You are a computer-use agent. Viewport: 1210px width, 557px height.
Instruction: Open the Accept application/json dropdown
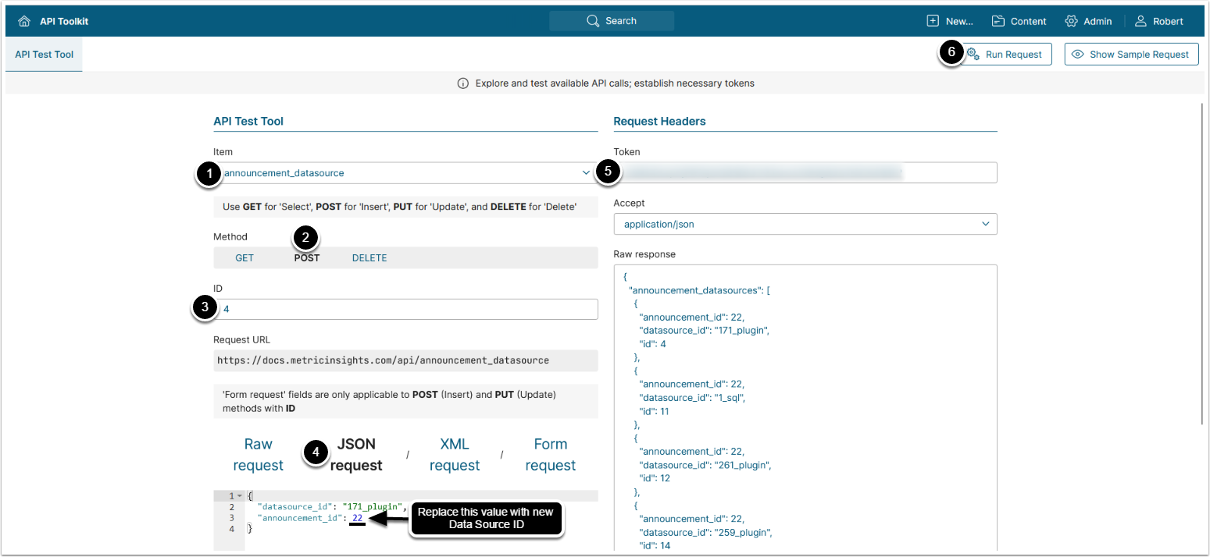pyautogui.click(x=805, y=224)
